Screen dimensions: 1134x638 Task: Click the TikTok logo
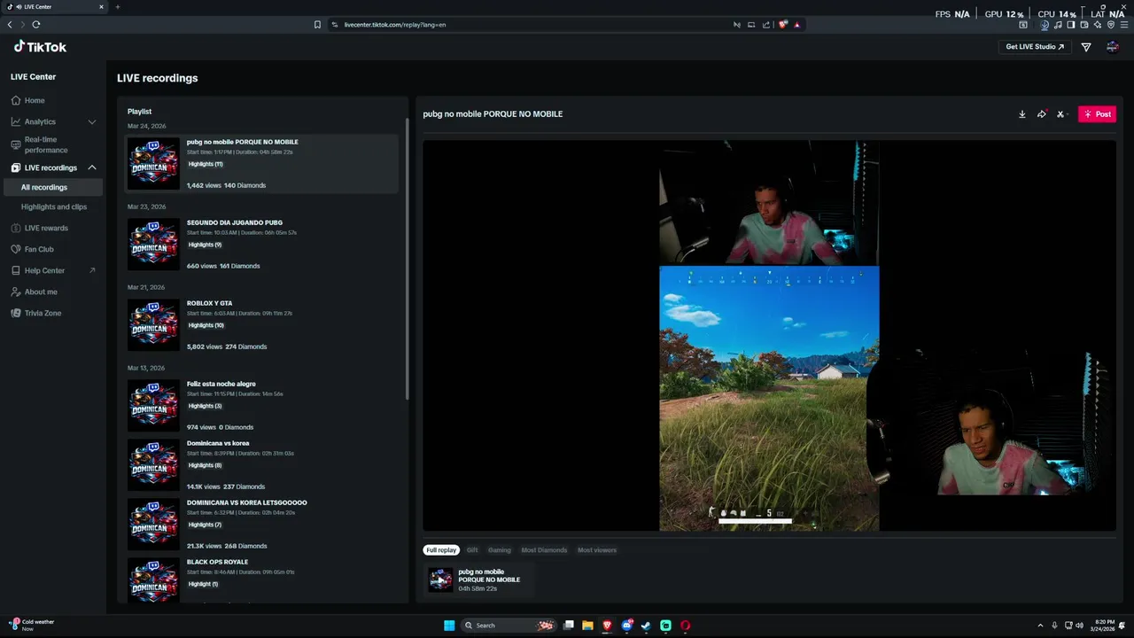[x=40, y=47]
